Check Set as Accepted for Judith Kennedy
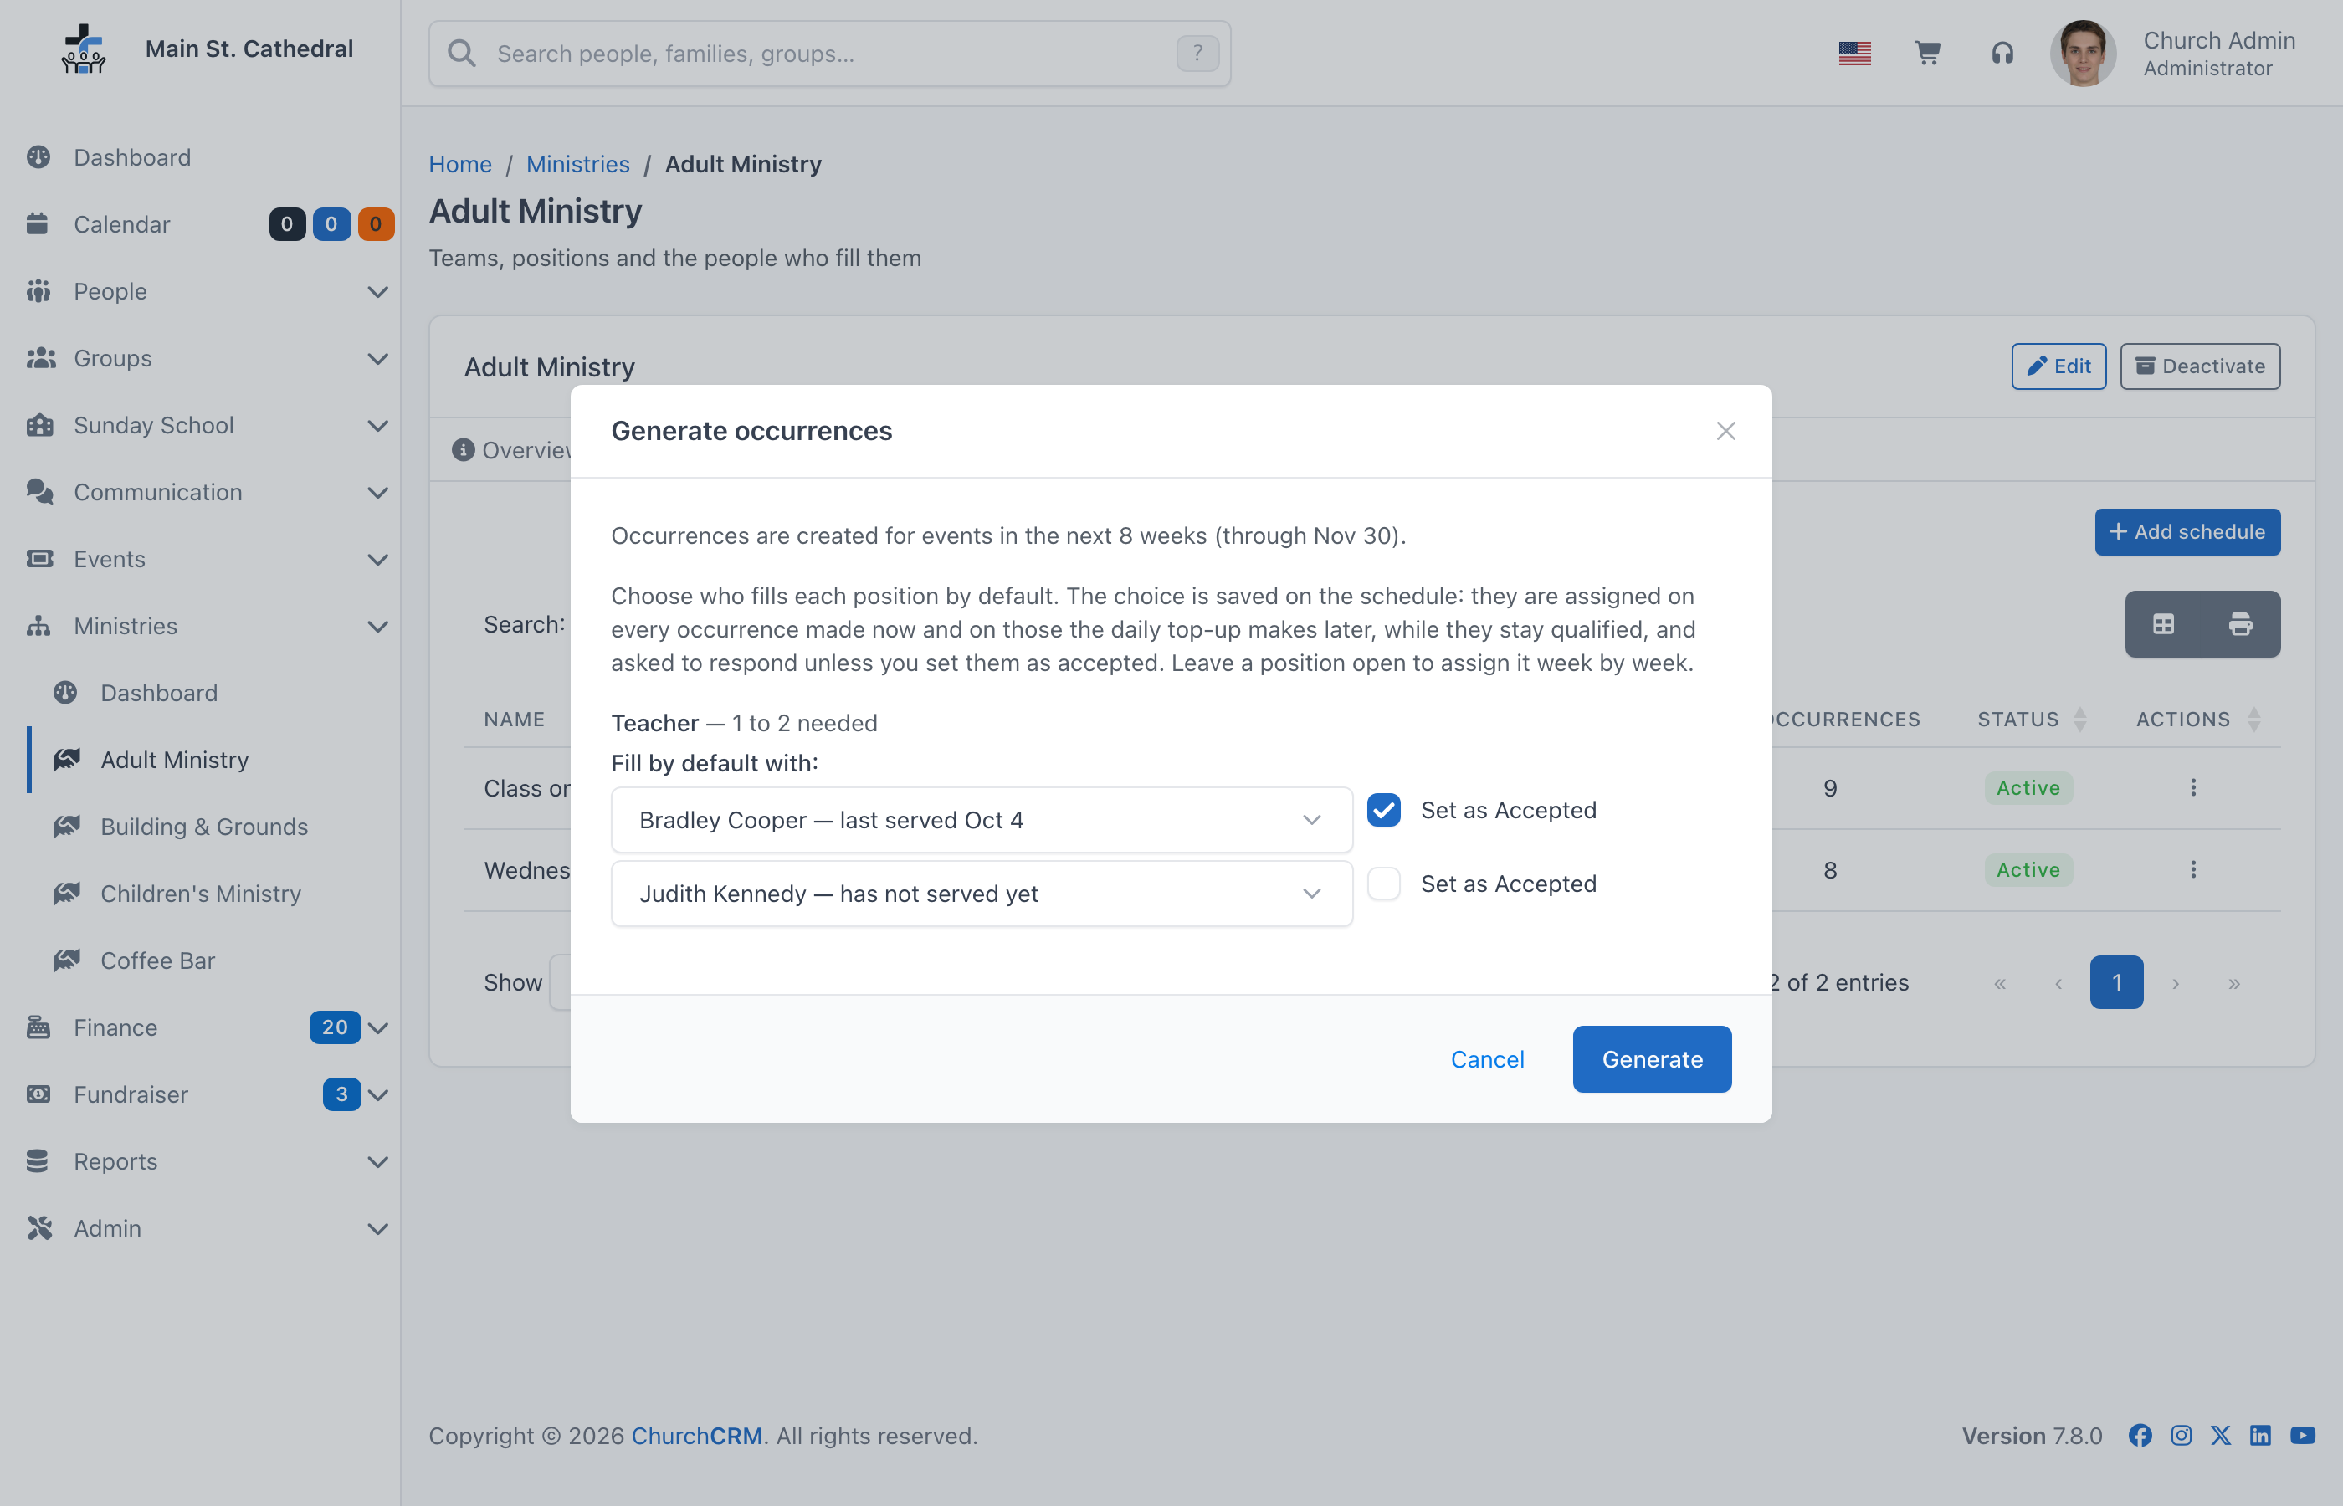Image resolution: width=2343 pixels, height=1506 pixels. tap(1384, 884)
